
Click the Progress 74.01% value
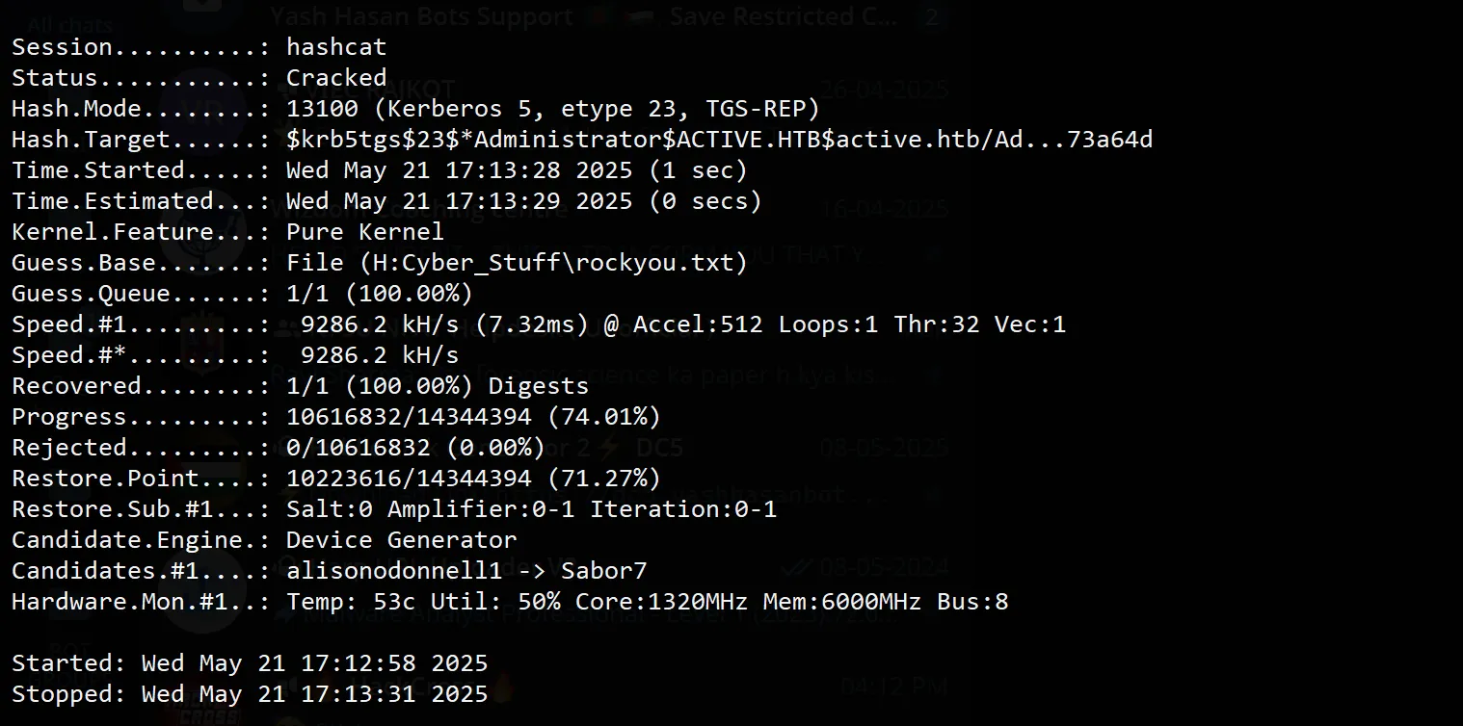click(x=473, y=417)
